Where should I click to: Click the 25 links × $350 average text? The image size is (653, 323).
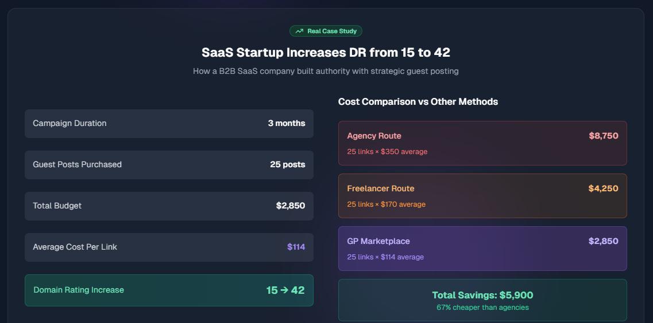tap(387, 152)
